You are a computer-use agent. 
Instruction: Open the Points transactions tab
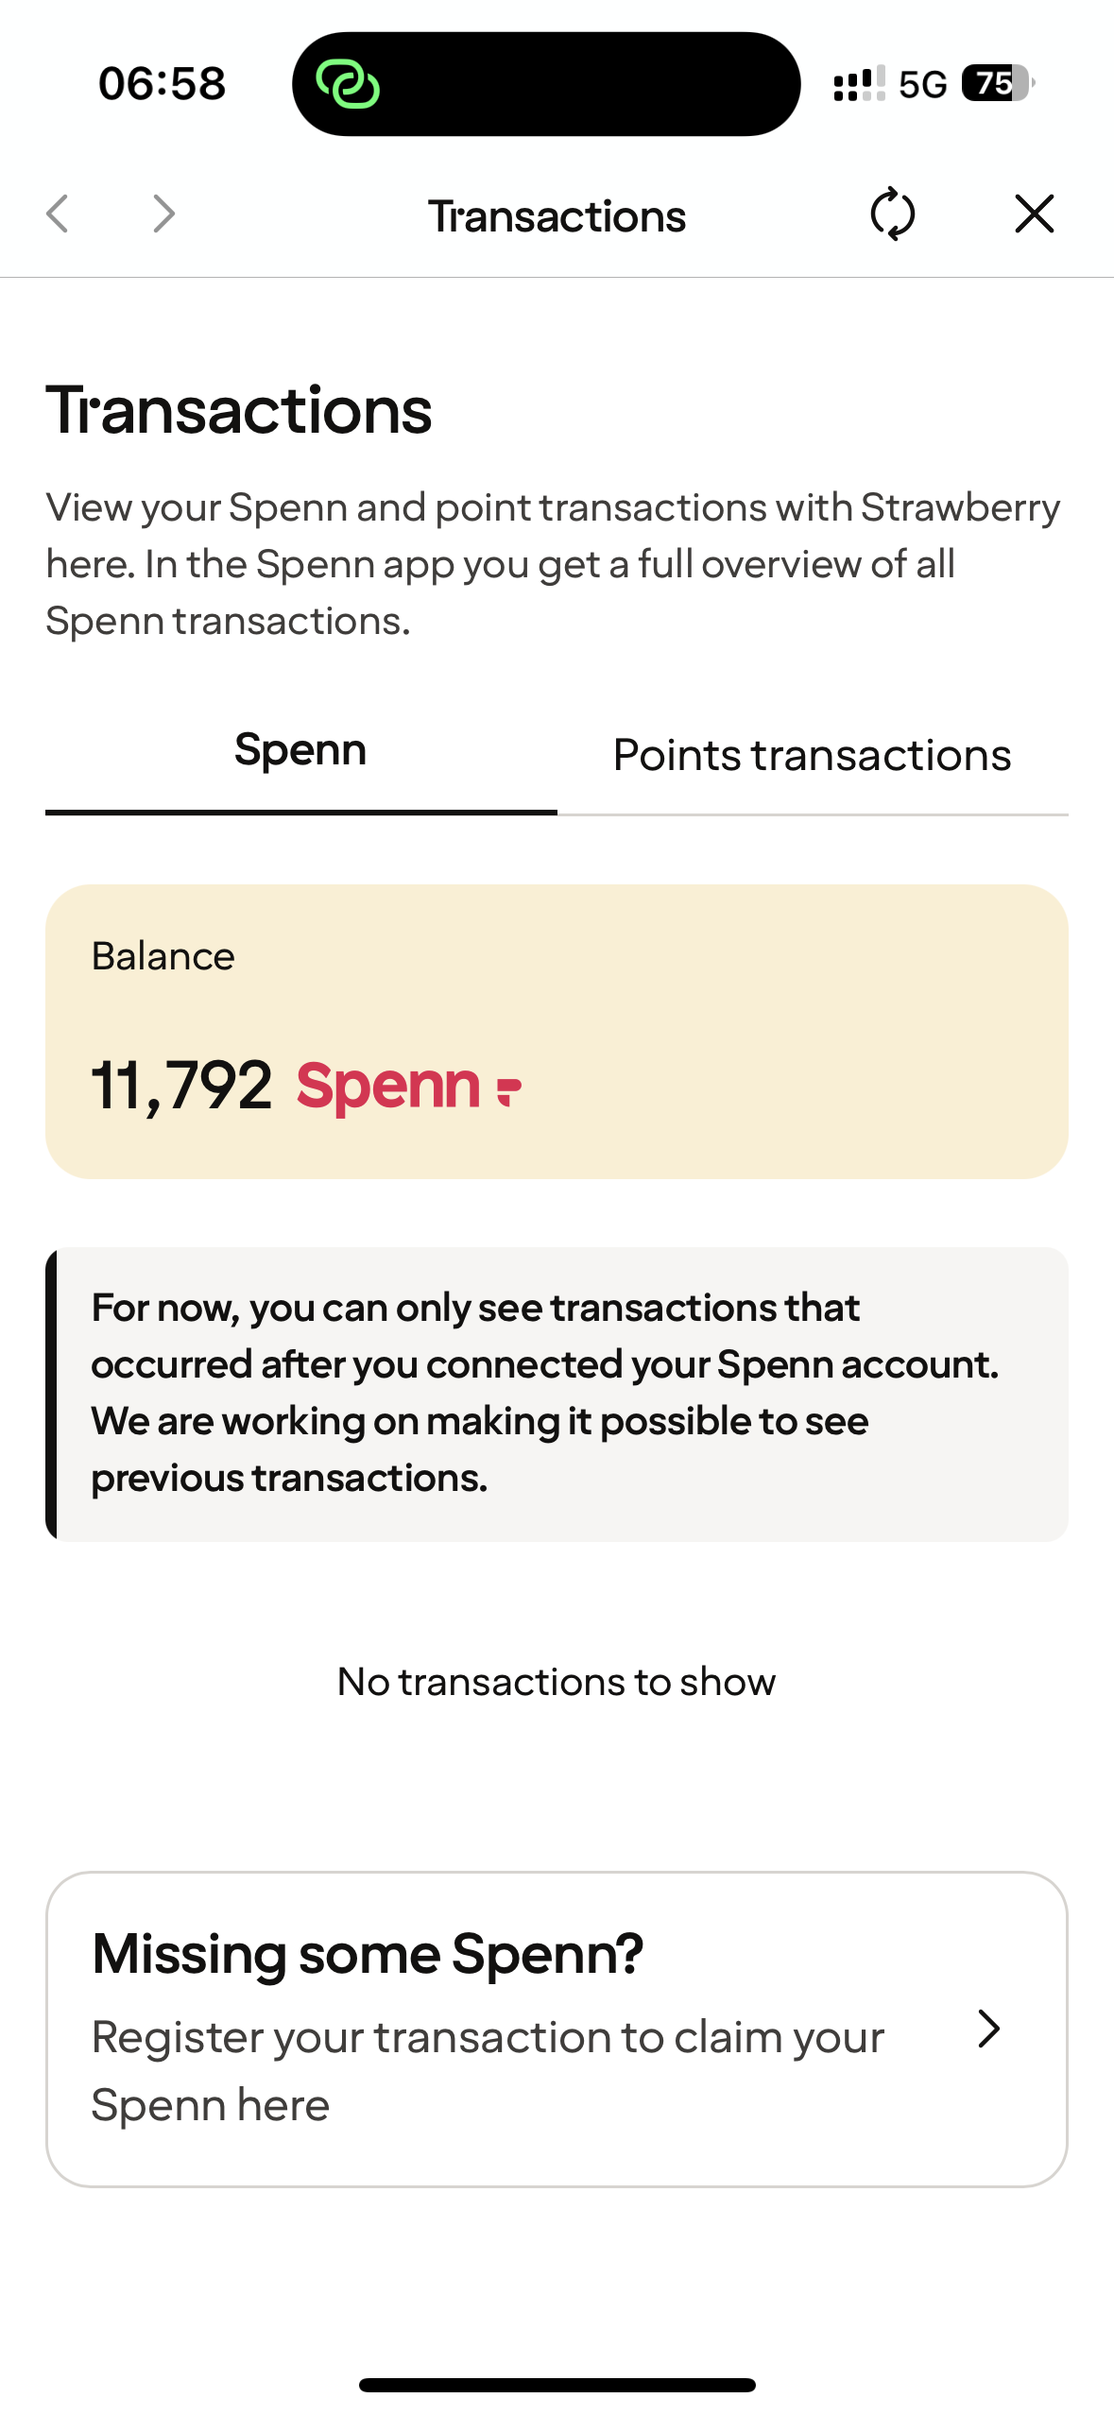click(x=812, y=756)
